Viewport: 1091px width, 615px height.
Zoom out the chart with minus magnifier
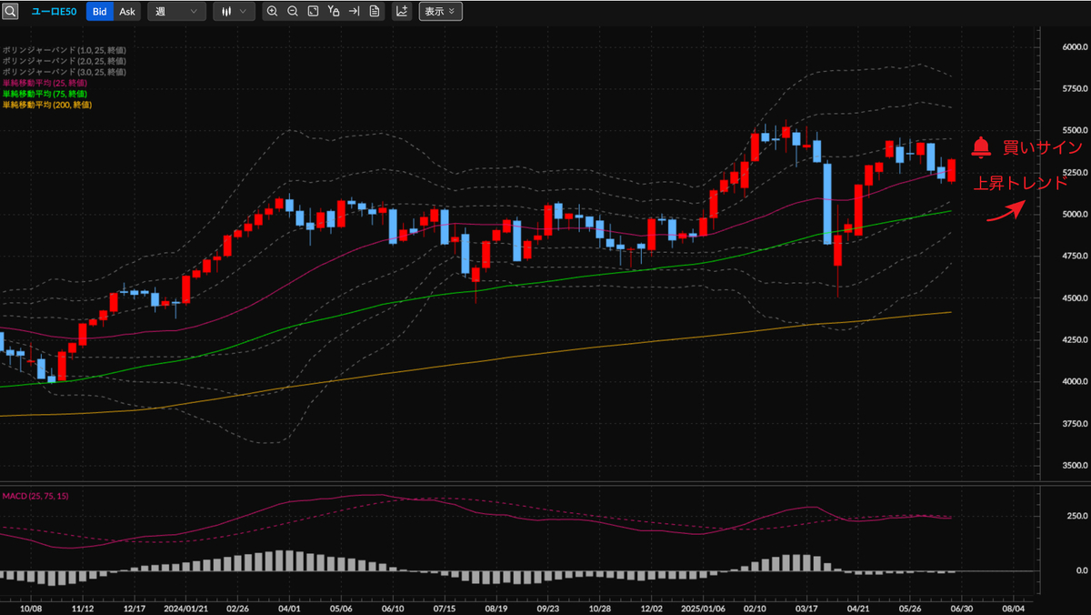point(293,12)
